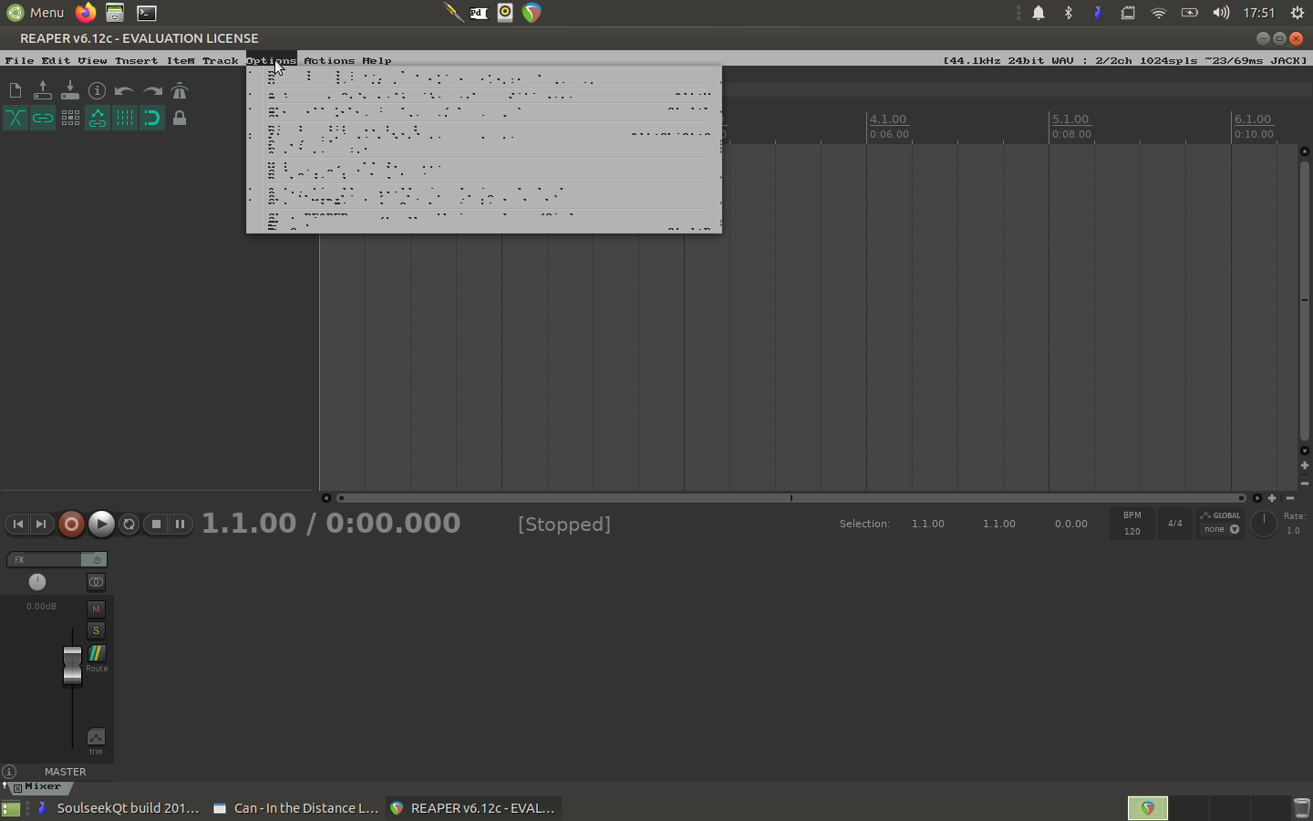The image size is (1313, 821).
Task: Toggle master FX bypass power button
Action: (x=95, y=559)
